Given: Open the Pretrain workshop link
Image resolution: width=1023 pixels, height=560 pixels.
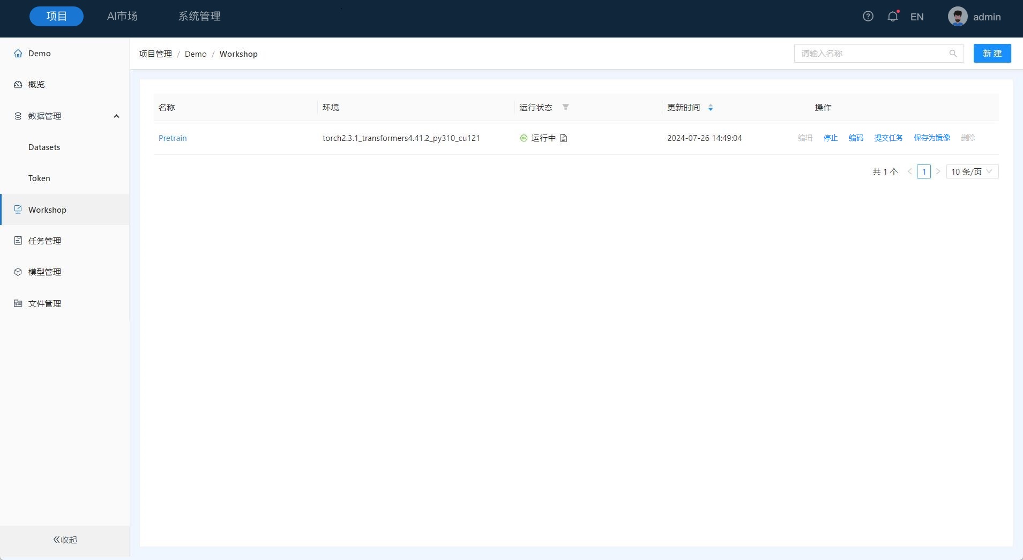Looking at the screenshot, I should tap(173, 138).
